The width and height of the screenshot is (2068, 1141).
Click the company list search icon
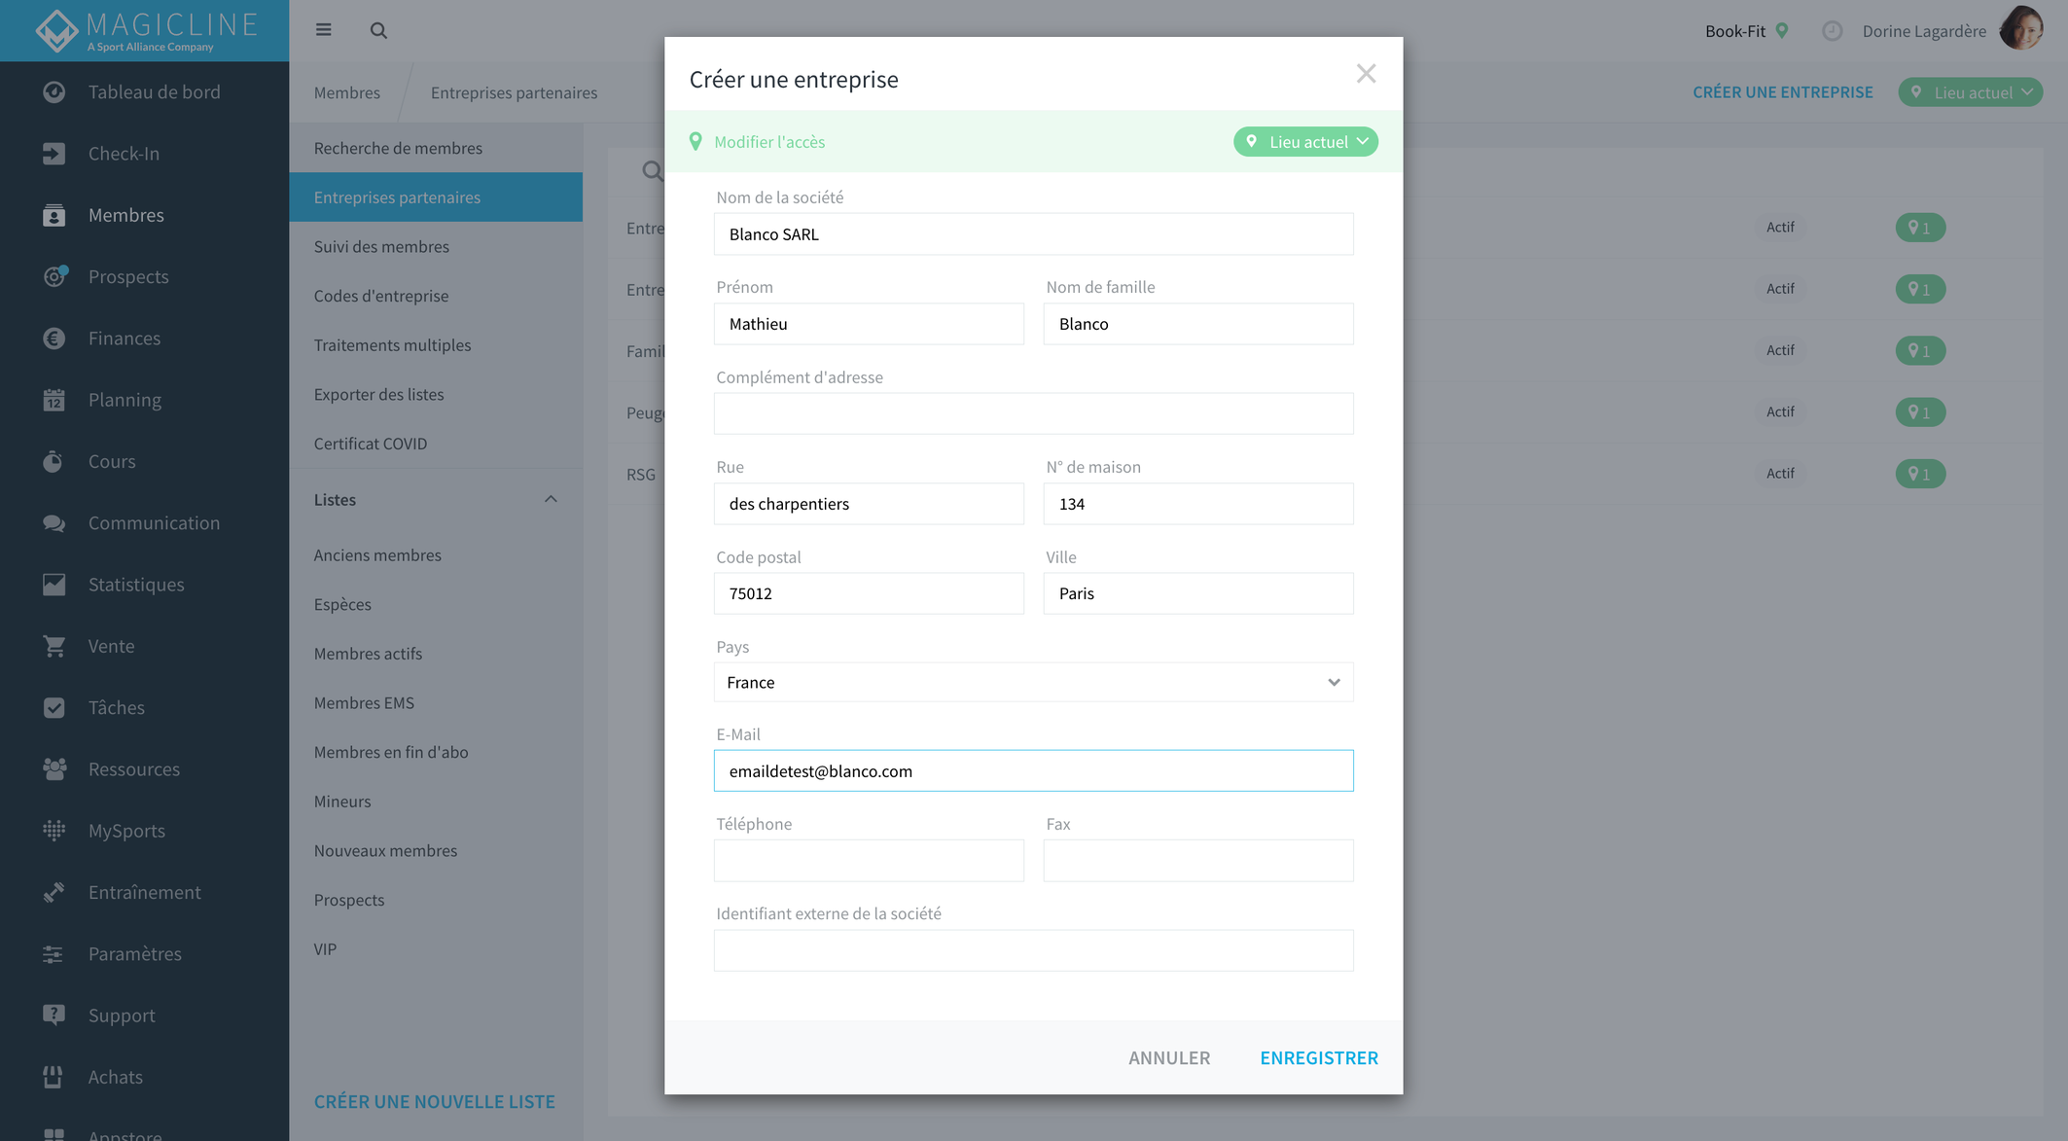pos(653,171)
